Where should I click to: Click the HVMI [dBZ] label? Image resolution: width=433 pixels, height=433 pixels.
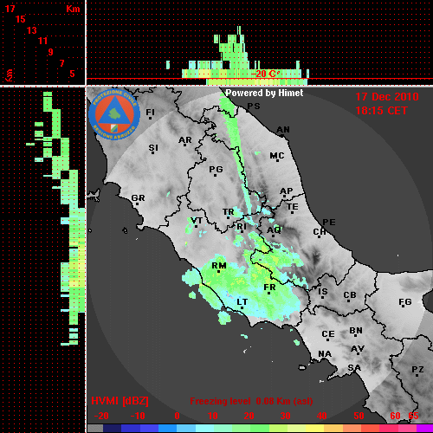[120, 401]
